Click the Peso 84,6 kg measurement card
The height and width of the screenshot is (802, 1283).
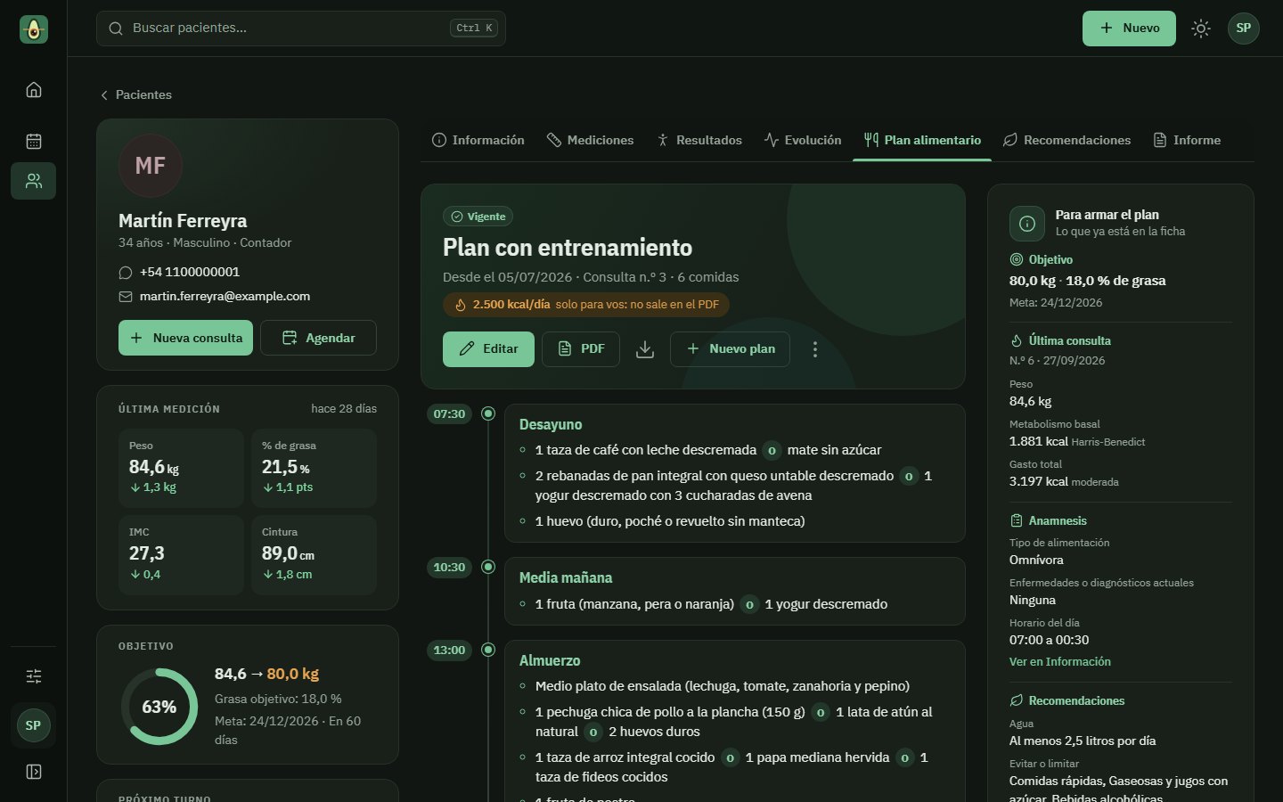pyautogui.click(x=181, y=469)
